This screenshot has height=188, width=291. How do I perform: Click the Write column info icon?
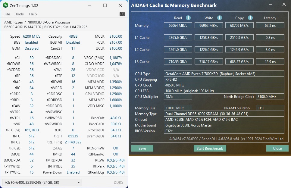click(x=220, y=18)
